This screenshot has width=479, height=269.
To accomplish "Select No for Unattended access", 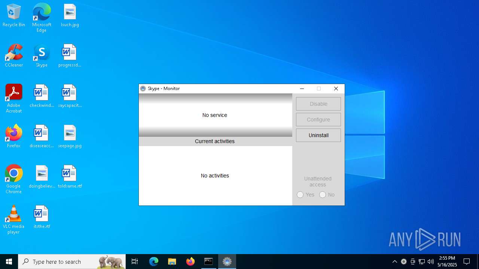I will point(323,195).
